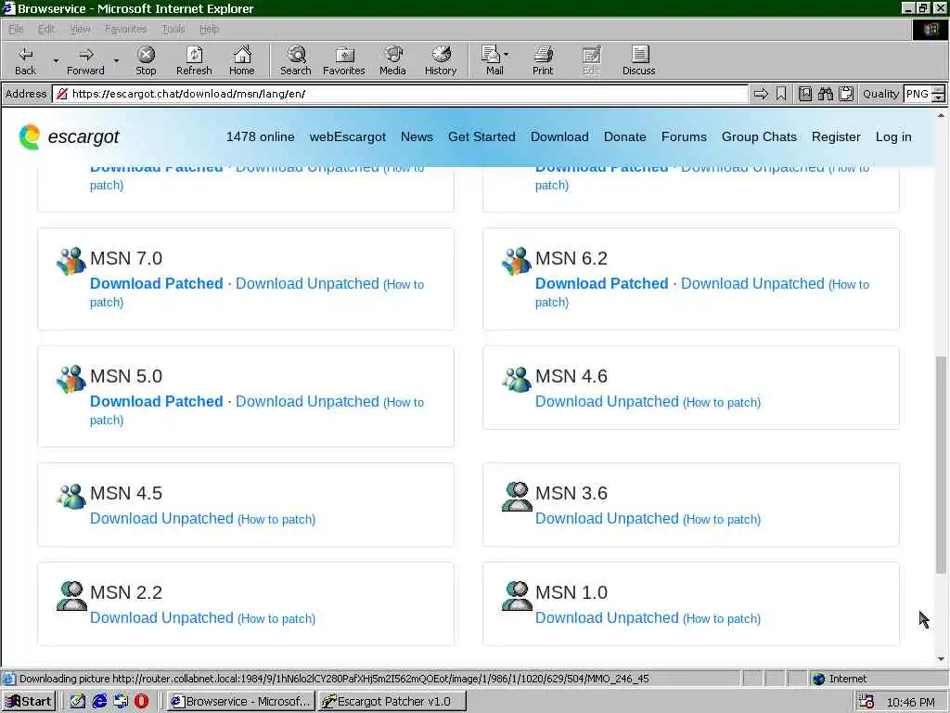
Task: Click the address bar URL field
Action: (x=400, y=94)
